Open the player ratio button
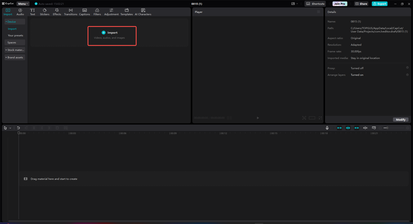 pos(312,118)
